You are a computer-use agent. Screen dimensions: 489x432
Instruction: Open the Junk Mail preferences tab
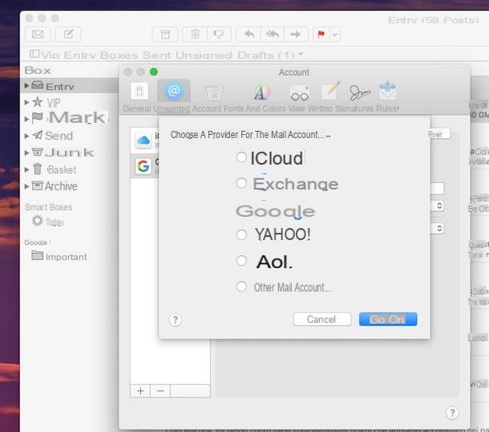click(214, 92)
